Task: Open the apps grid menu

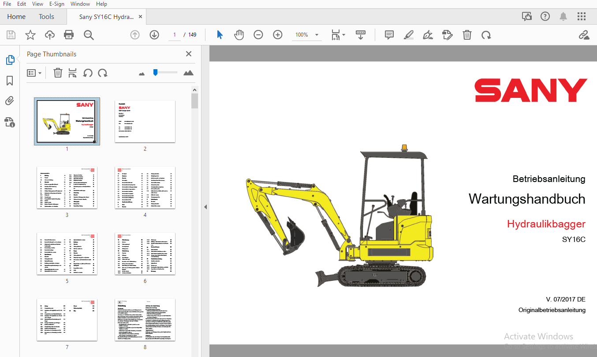Action: click(x=582, y=17)
